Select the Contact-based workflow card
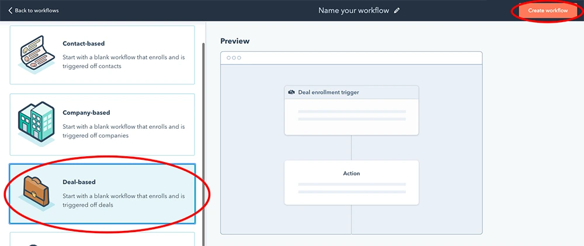Screen dimensions: 584x246 click(102, 55)
